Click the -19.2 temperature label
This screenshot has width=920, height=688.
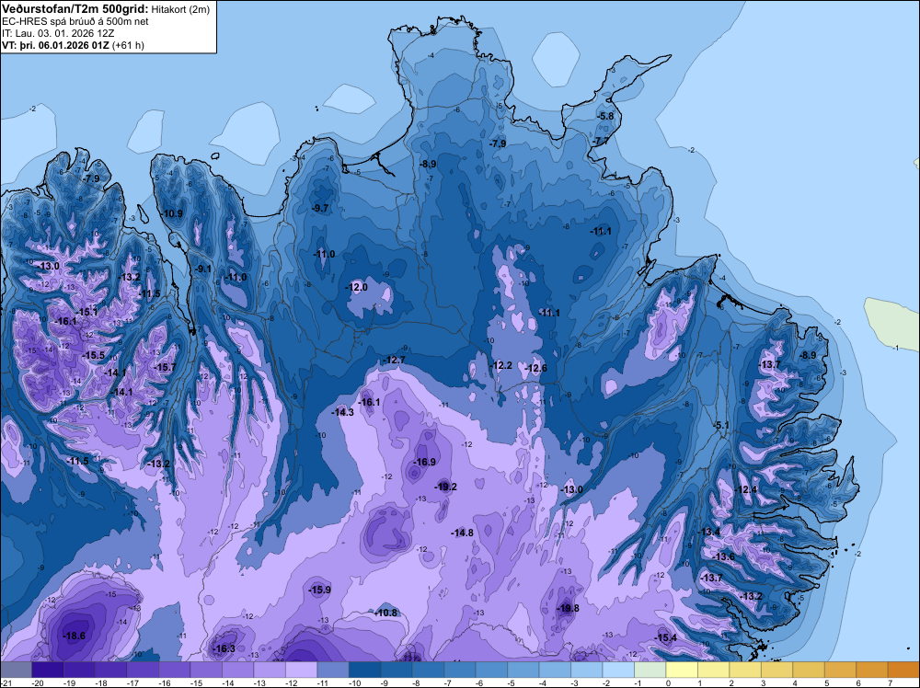445,487
